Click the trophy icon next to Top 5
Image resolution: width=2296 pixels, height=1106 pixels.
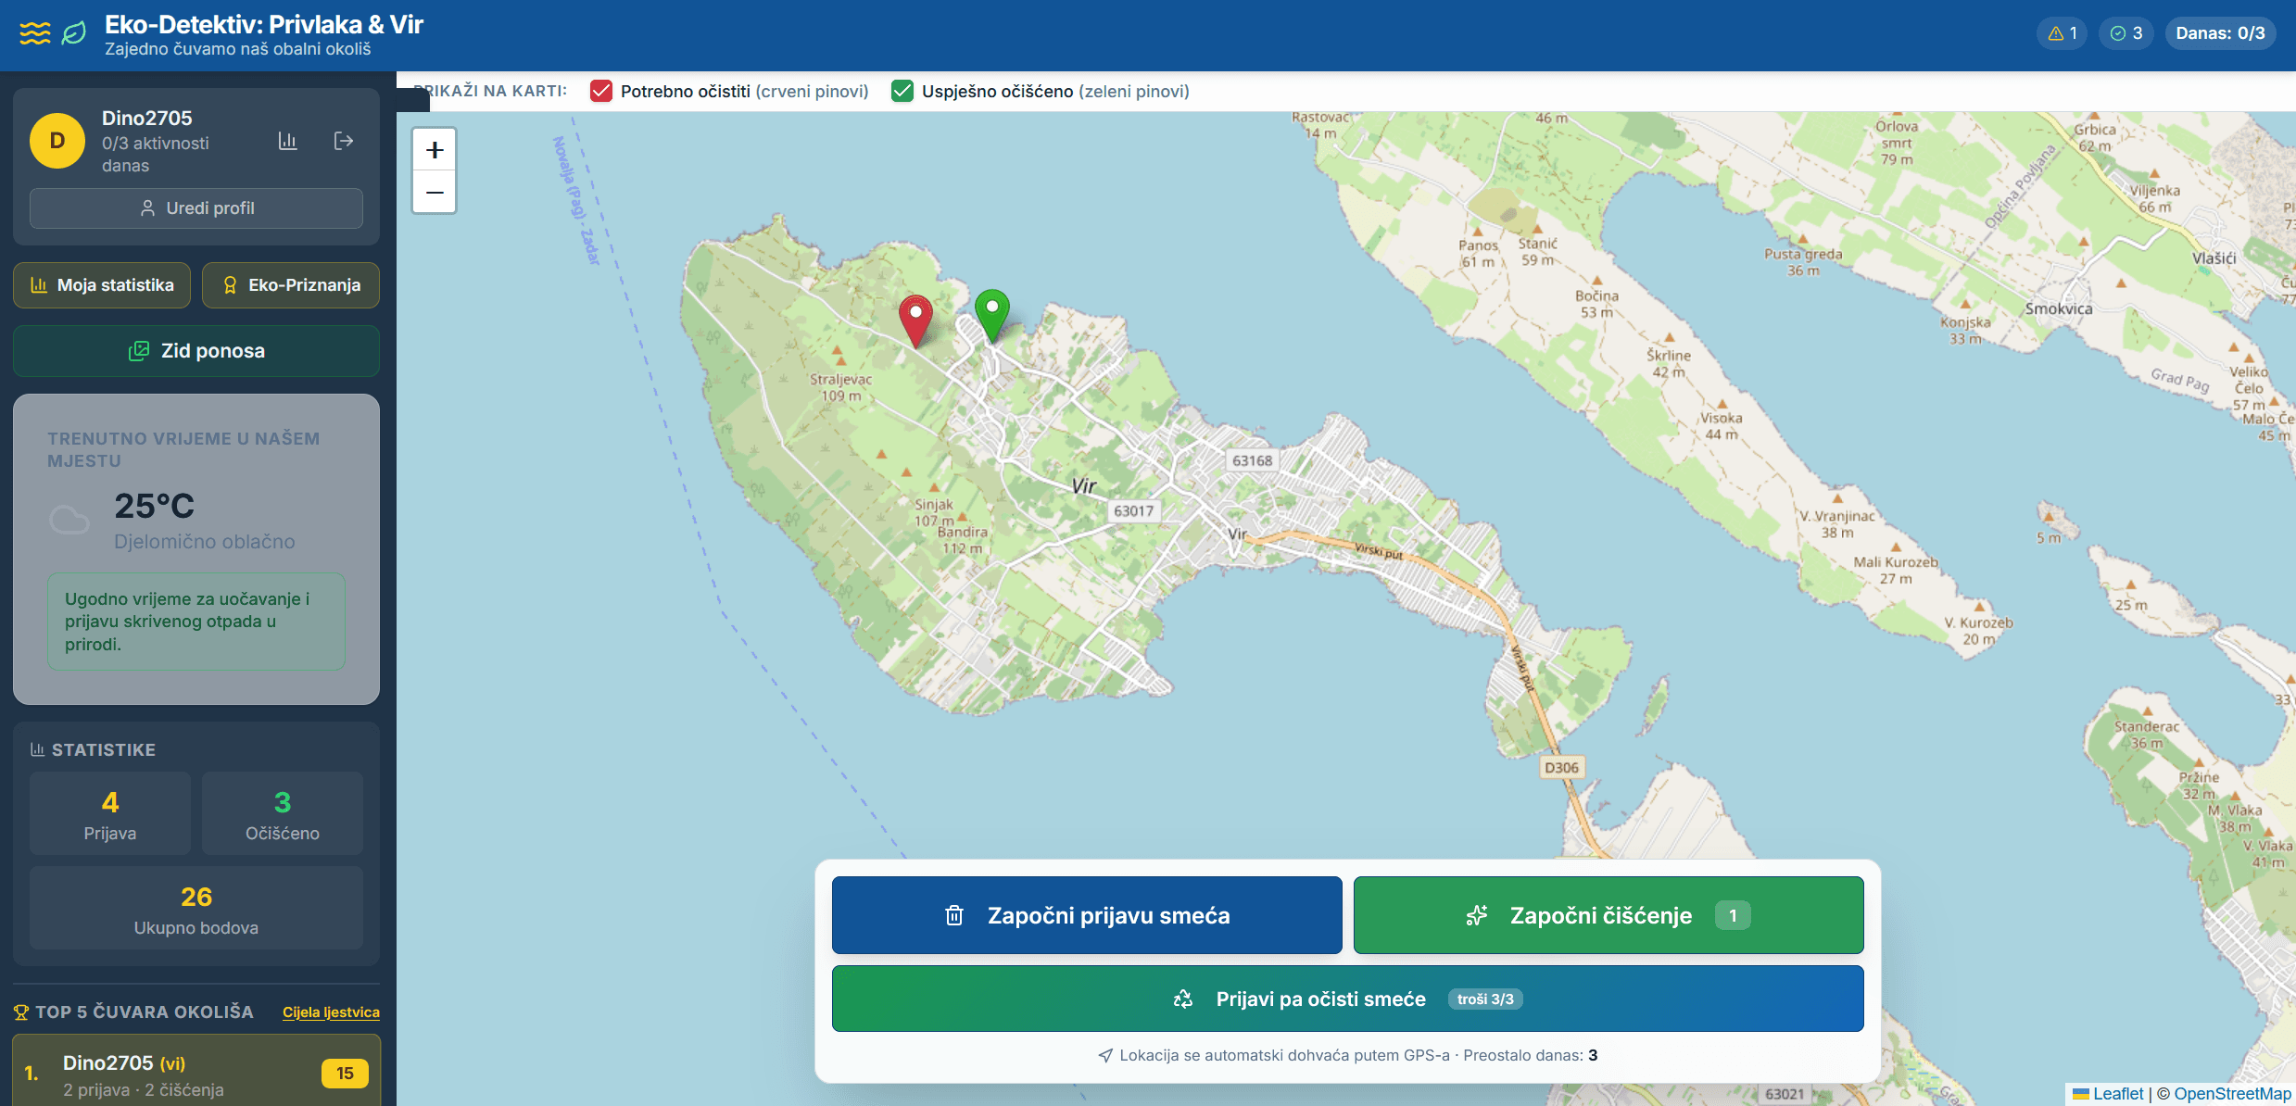point(21,1012)
